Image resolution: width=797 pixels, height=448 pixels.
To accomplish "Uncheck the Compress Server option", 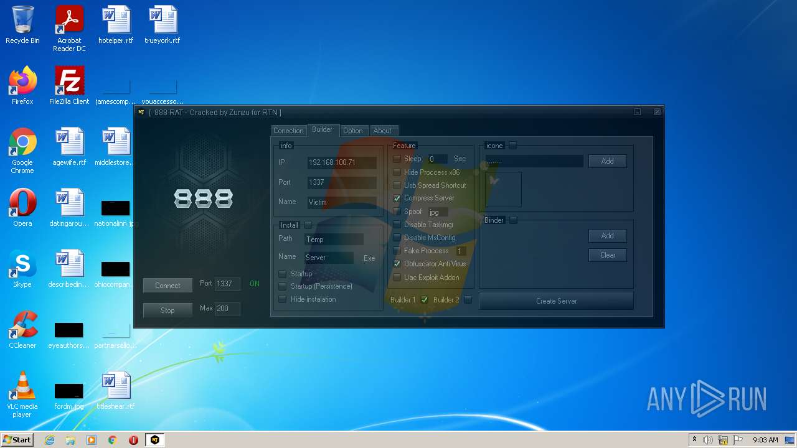I will pyautogui.click(x=397, y=198).
